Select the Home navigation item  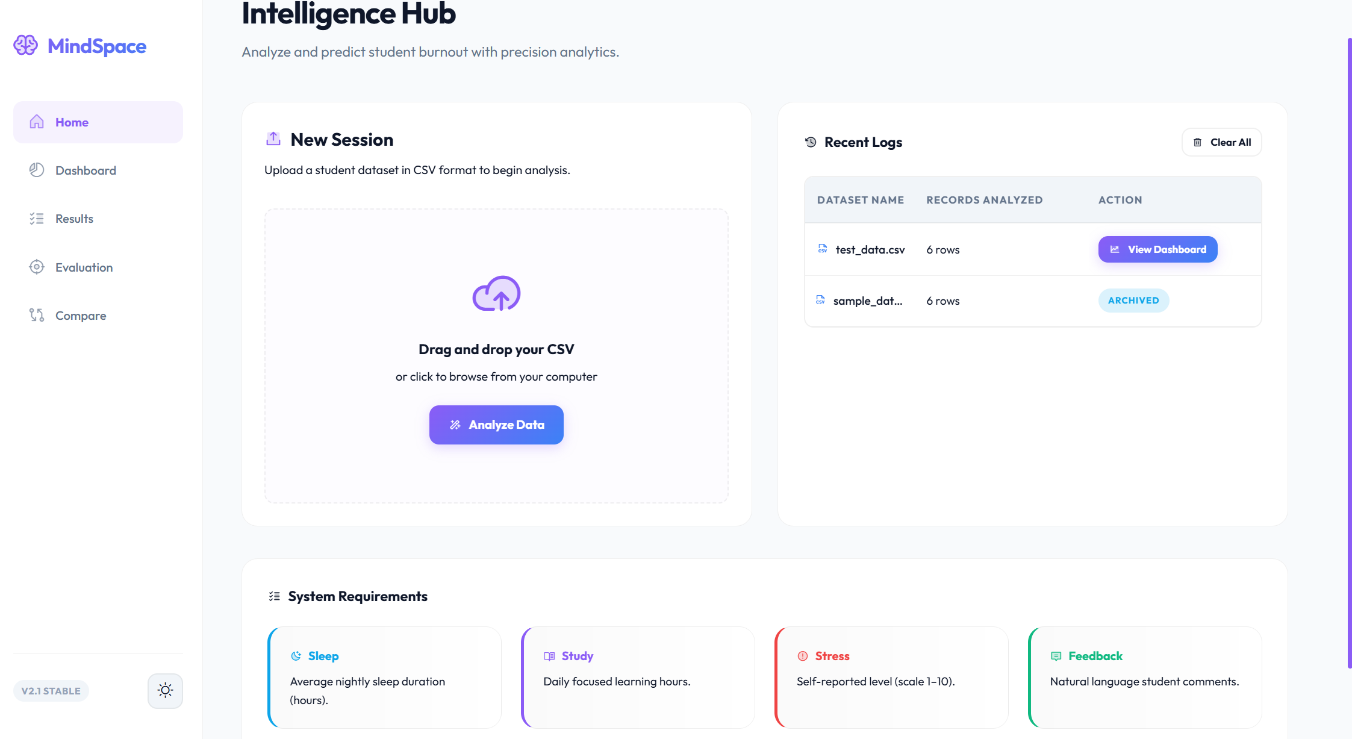click(x=98, y=122)
